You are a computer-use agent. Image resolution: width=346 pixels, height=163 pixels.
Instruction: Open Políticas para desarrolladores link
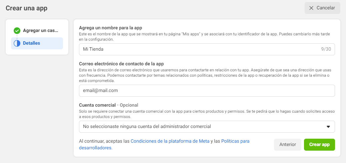coord(235,141)
